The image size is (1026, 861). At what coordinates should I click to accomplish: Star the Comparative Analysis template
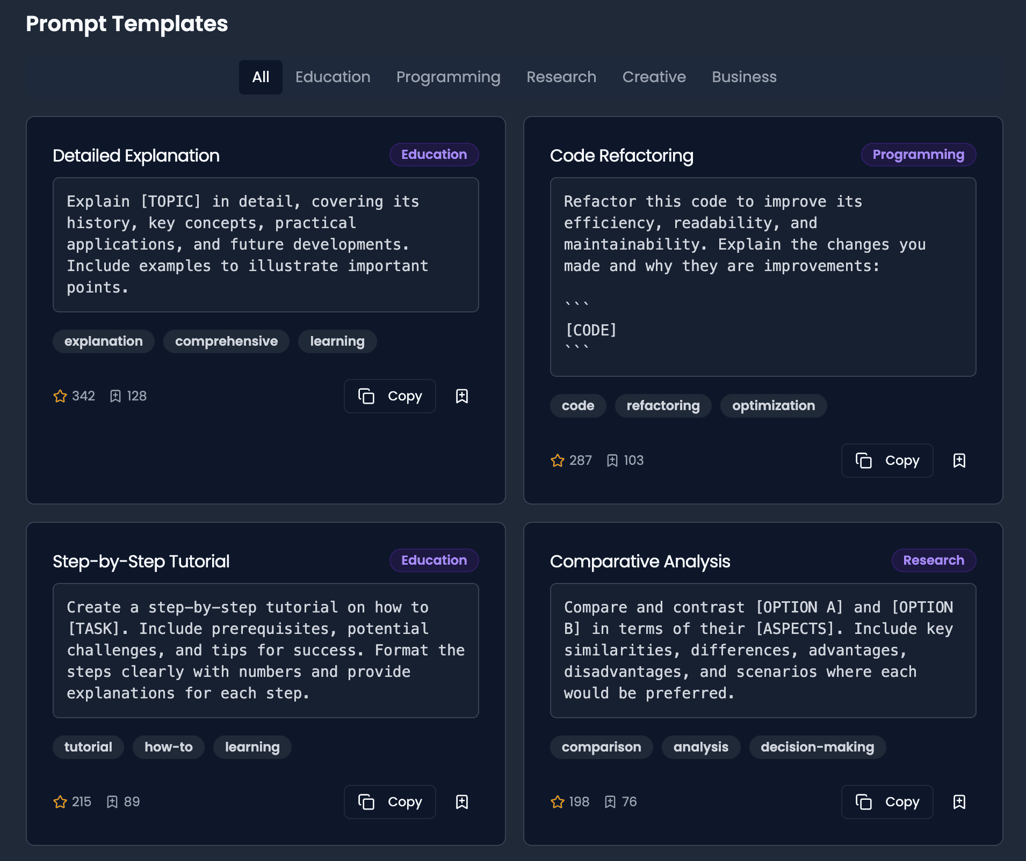[x=558, y=802]
